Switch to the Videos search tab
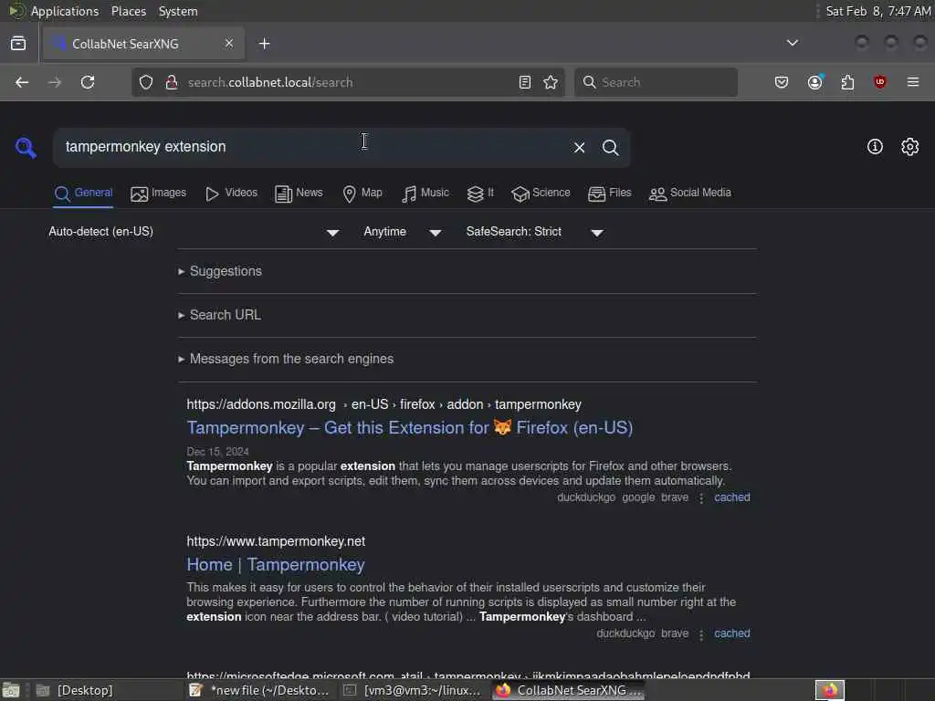Viewport: 935px width, 701px height. (x=231, y=194)
